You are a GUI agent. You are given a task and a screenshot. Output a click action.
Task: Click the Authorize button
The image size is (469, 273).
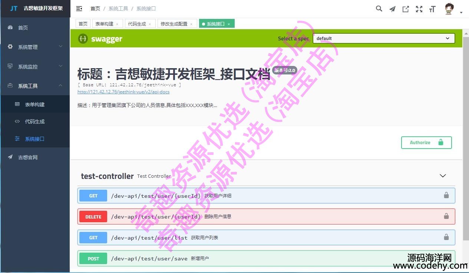(x=426, y=143)
